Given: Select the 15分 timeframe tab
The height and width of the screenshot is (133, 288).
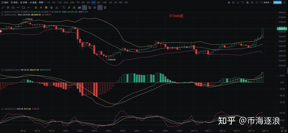Looking at the screenshot, I should [x=60, y=2].
